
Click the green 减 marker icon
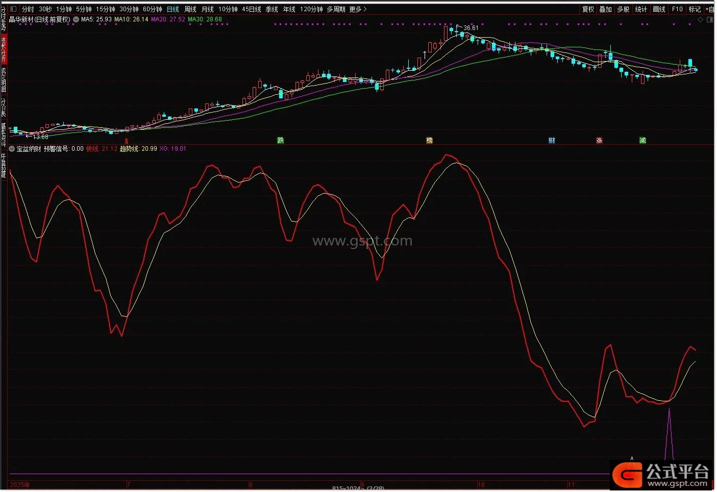click(x=642, y=141)
